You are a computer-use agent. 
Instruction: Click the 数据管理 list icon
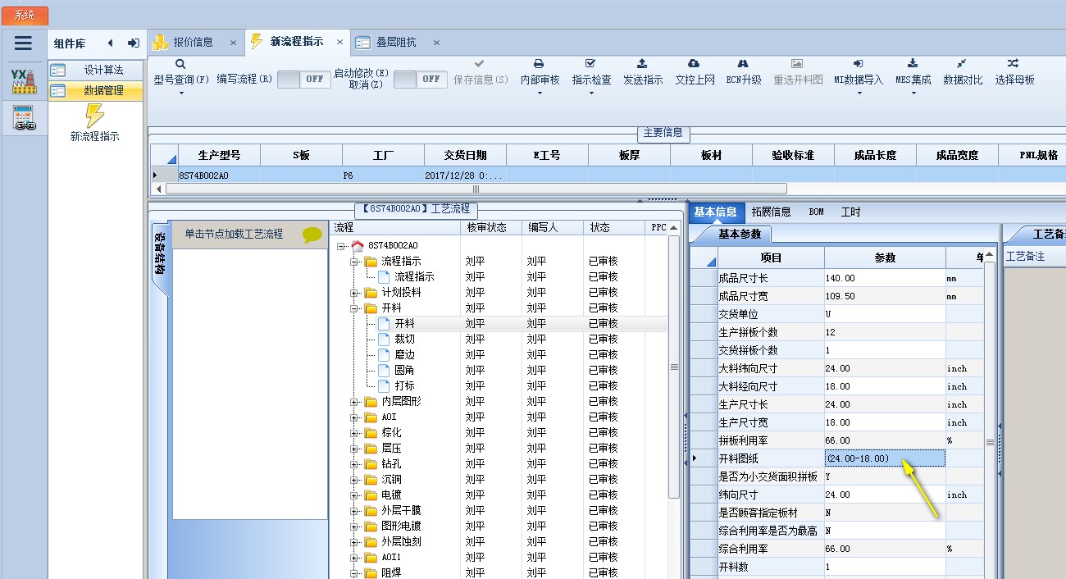57,91
